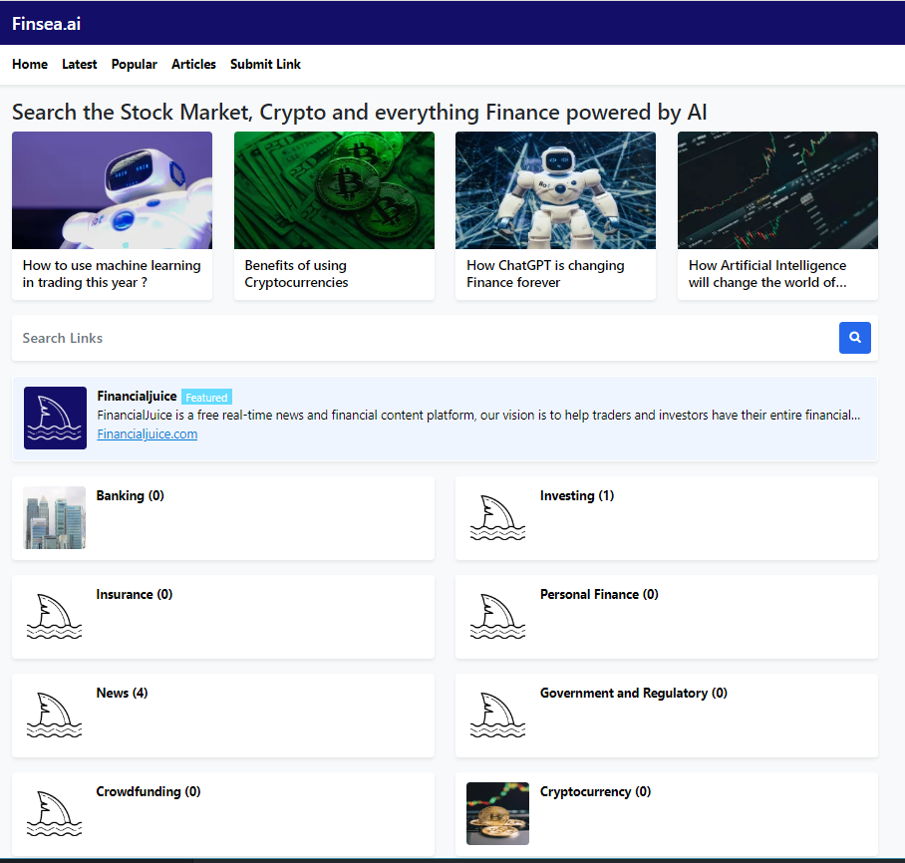The image size is (905, 863).
Task: Click the Crowdfunding category shark icon
Action: [54, 813]
